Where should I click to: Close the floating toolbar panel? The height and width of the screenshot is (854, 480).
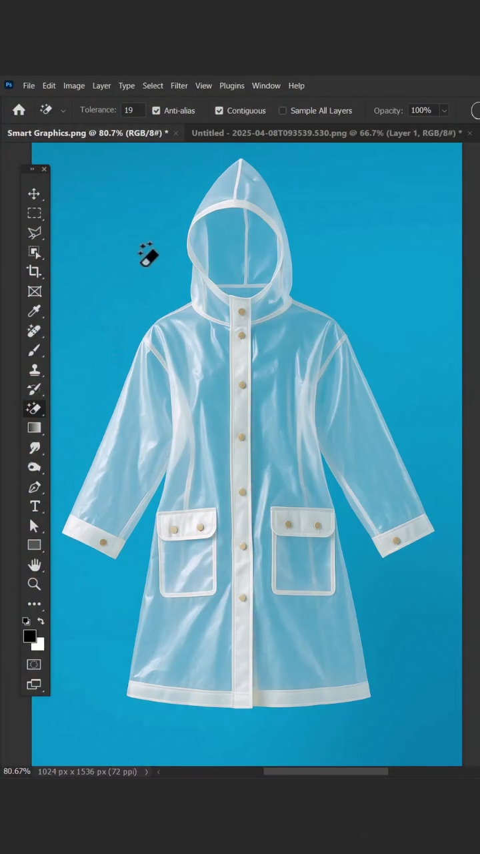[x=44, y=169]
